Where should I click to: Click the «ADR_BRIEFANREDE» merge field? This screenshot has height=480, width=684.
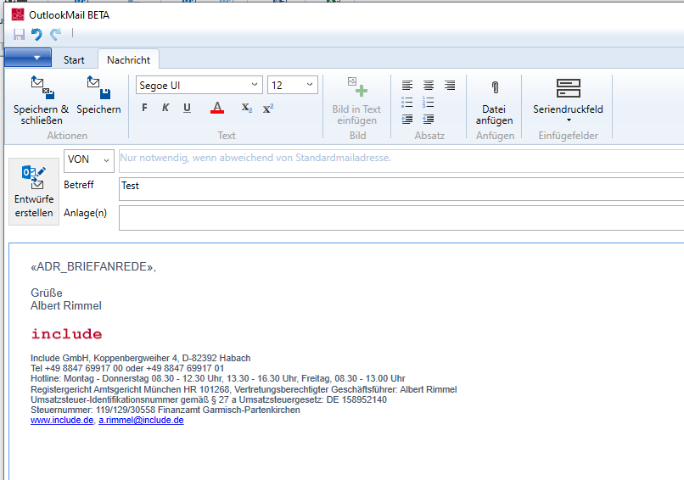click(x=92, y=267)
